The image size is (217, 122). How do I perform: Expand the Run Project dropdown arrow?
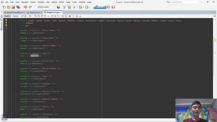[77, 7]
